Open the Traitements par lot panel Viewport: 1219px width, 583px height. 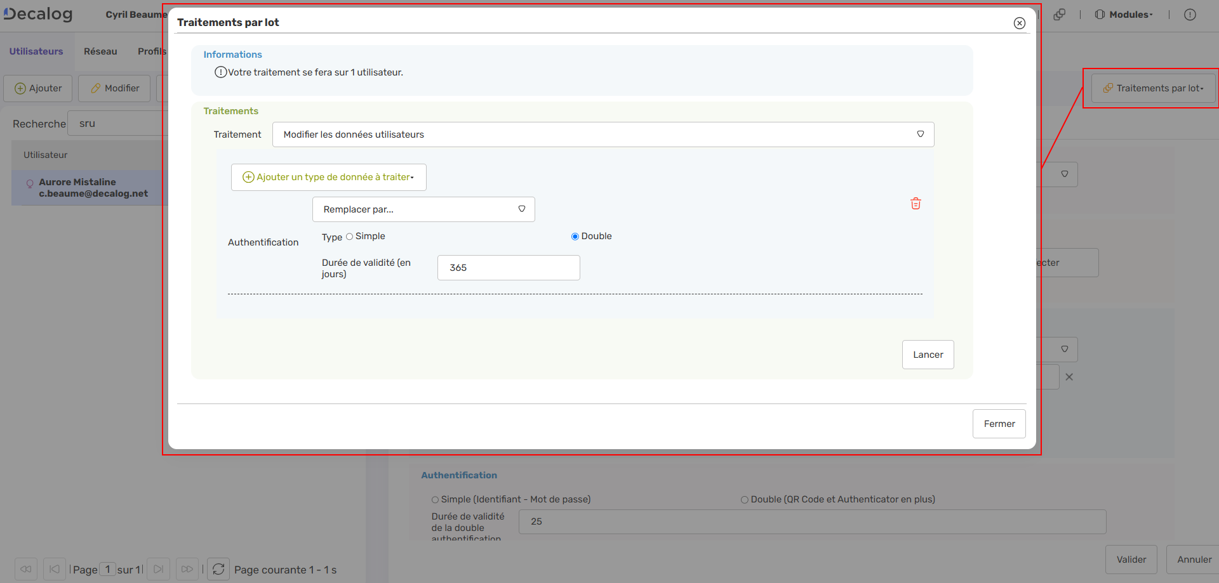point(1152,88)
